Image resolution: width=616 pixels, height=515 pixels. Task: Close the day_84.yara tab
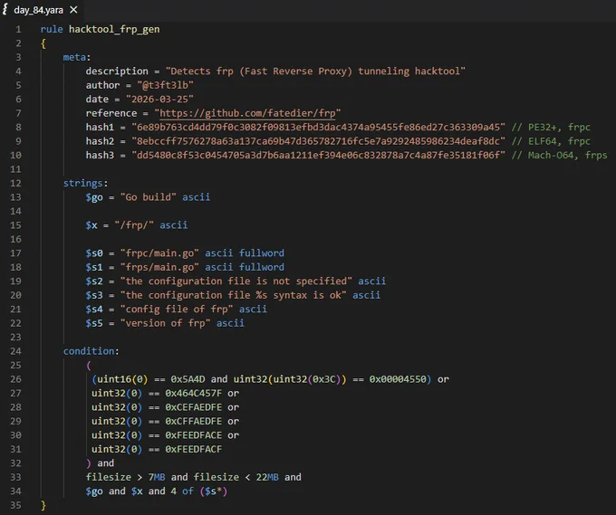[73, 10]
